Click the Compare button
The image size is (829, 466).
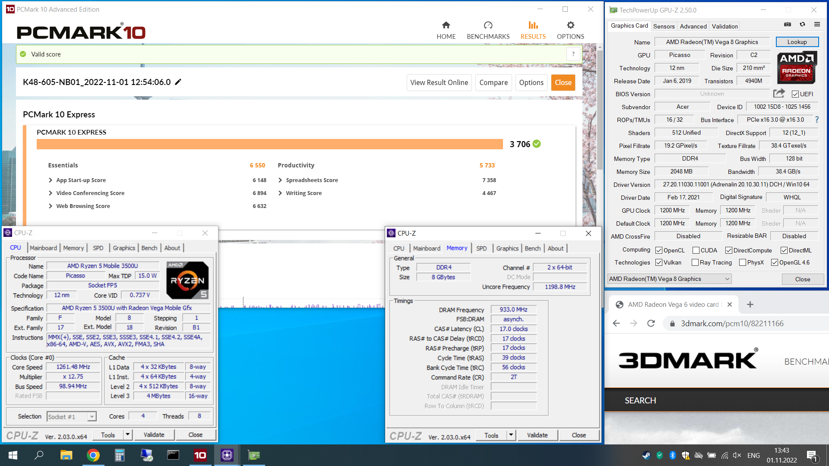point(494,82)
